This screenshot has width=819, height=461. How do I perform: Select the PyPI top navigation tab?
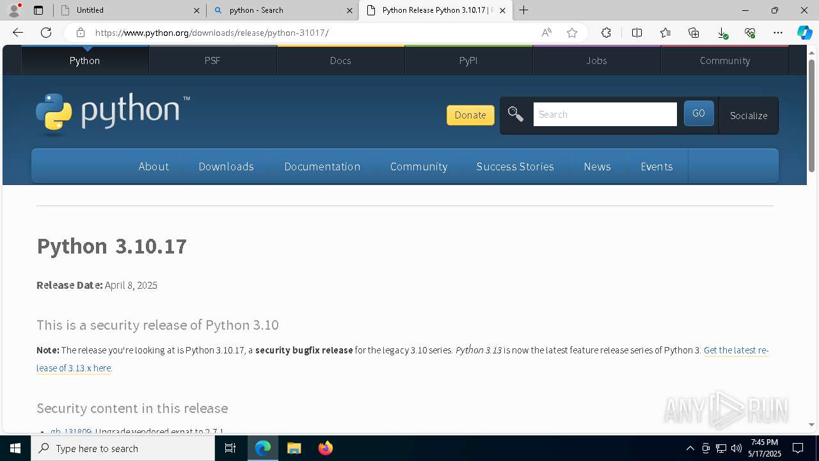(468, 60)
